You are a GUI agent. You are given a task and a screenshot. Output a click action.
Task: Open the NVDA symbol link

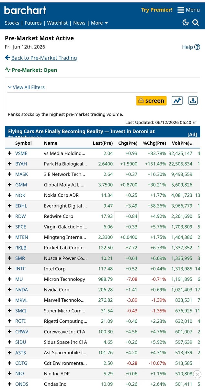(22, 290)
